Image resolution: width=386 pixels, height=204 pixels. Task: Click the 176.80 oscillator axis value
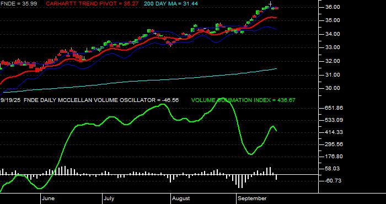(x=334, y=157)
